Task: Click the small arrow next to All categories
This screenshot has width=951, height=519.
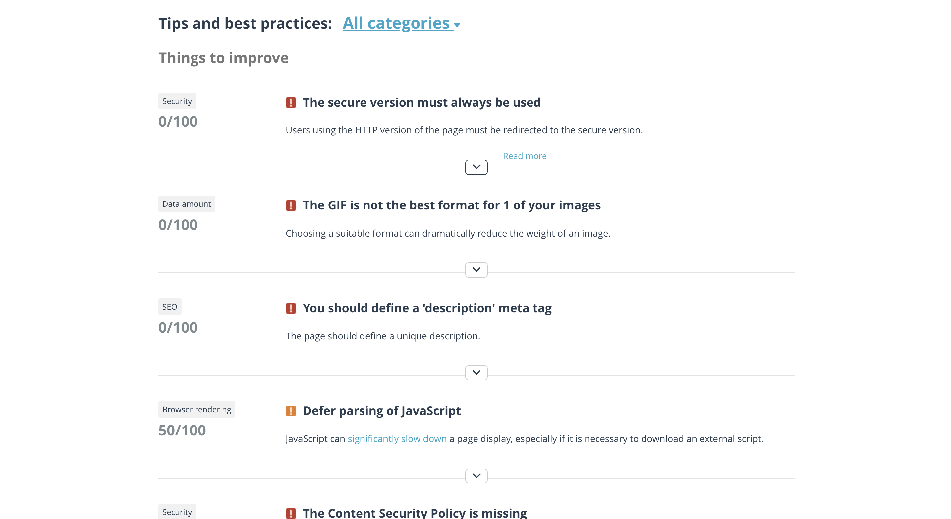Action: tap(457, 25)
